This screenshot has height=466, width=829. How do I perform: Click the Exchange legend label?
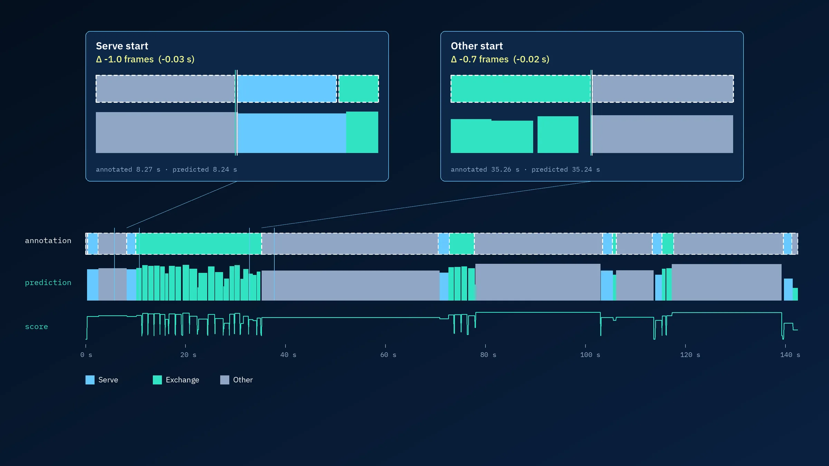tap(182, 380)
